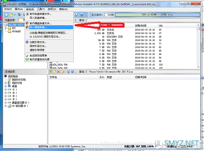This screenshot has width=204, height=151.
Task: Click the local yellow rename folder icon
Action: point(63,72)
